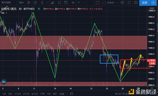Take a chart snapshot with camera icon
The width and height of the screenshot is (158, 96).
coord(136,3)
